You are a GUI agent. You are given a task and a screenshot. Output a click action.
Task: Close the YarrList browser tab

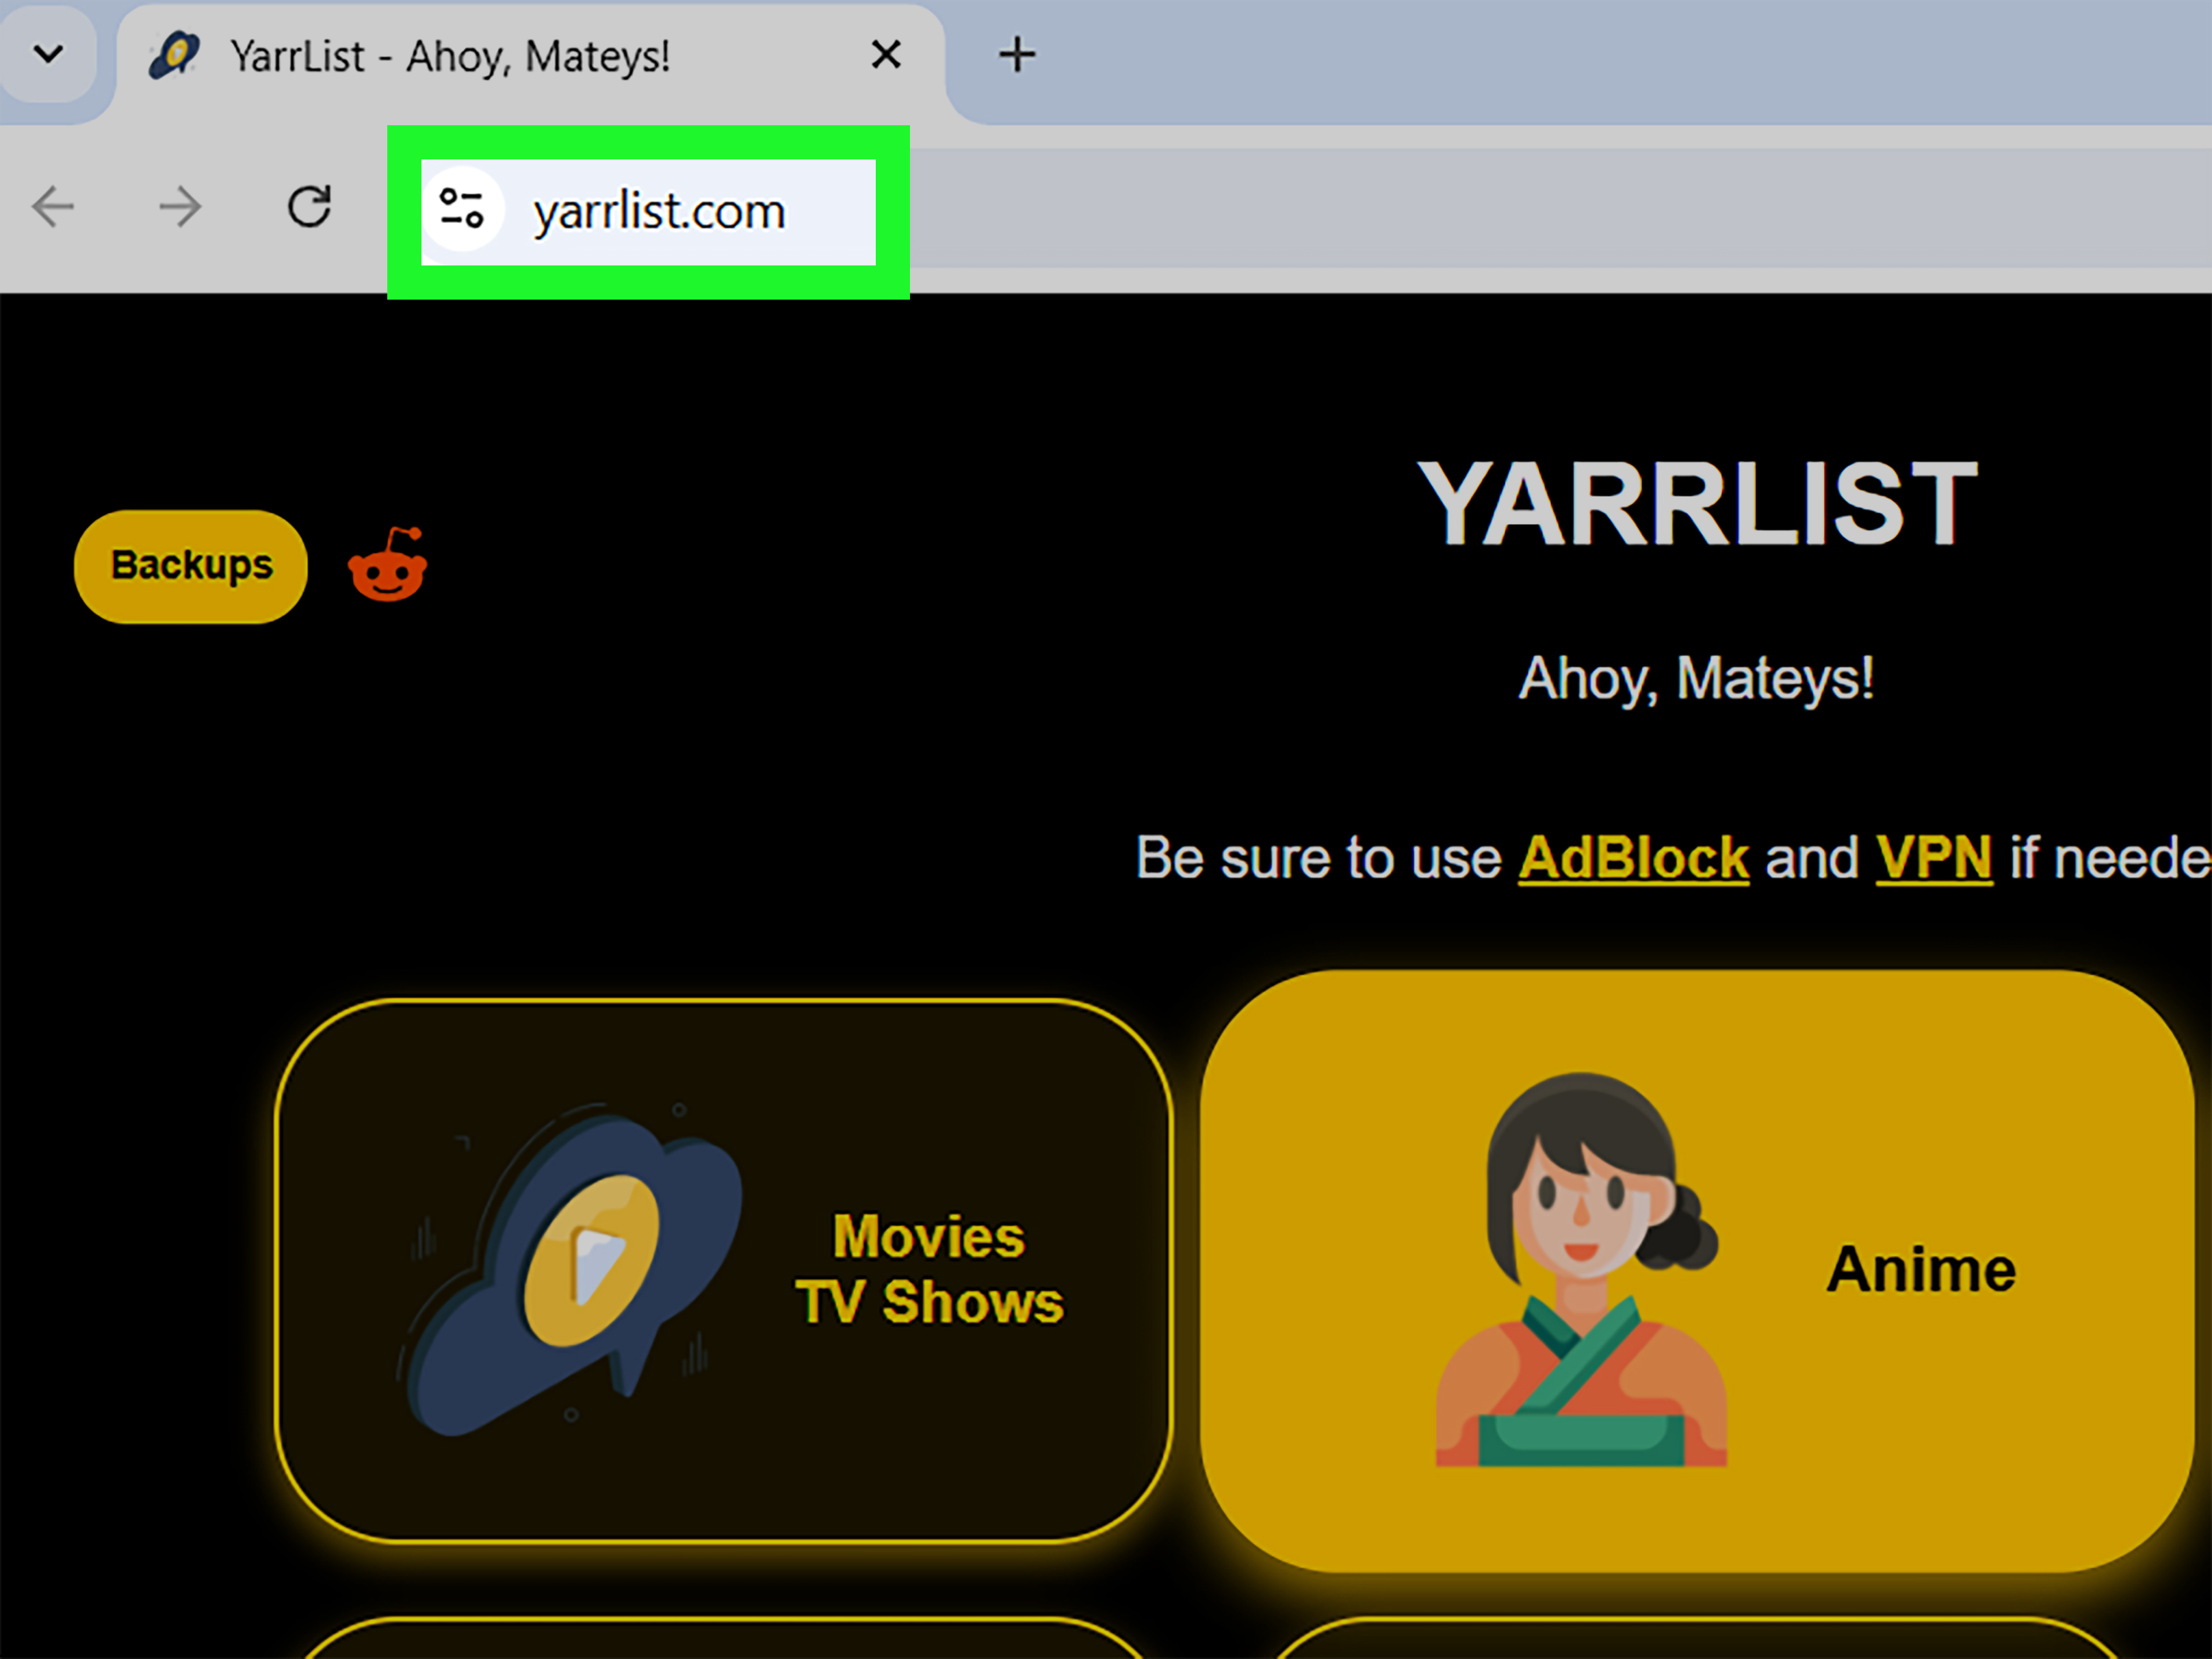pos(886,55)
